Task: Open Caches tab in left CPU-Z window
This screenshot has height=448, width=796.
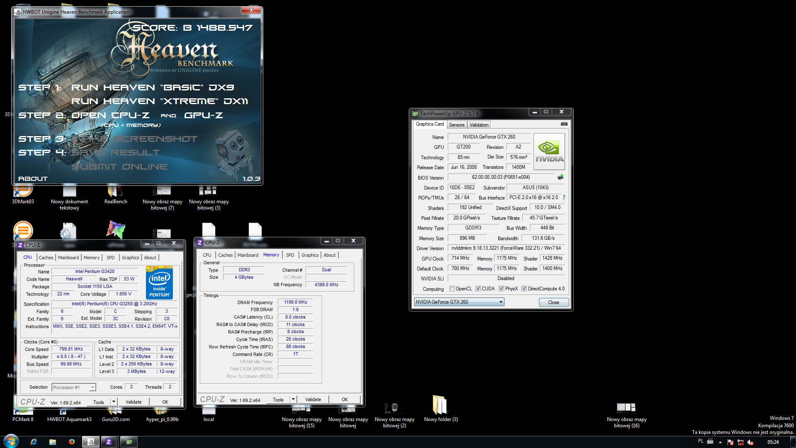Action: tap(46, 258)
